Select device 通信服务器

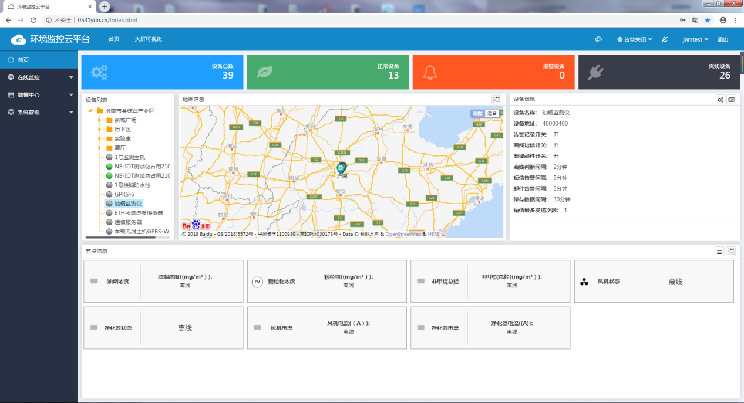[x=128, y=222]
